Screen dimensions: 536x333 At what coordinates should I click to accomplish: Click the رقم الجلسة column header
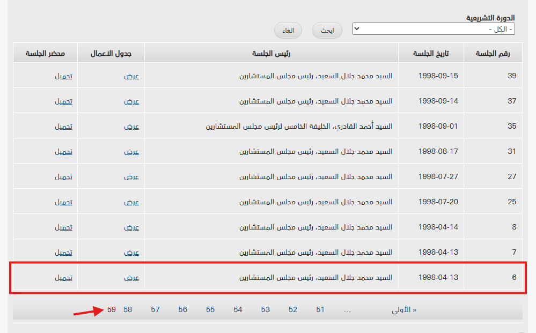click(x=493, y=53)
